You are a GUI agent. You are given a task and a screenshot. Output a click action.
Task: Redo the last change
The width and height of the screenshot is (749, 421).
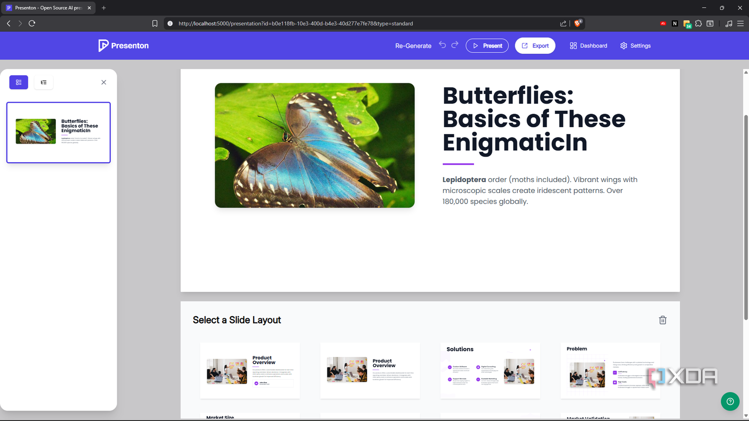click(455, 45)
